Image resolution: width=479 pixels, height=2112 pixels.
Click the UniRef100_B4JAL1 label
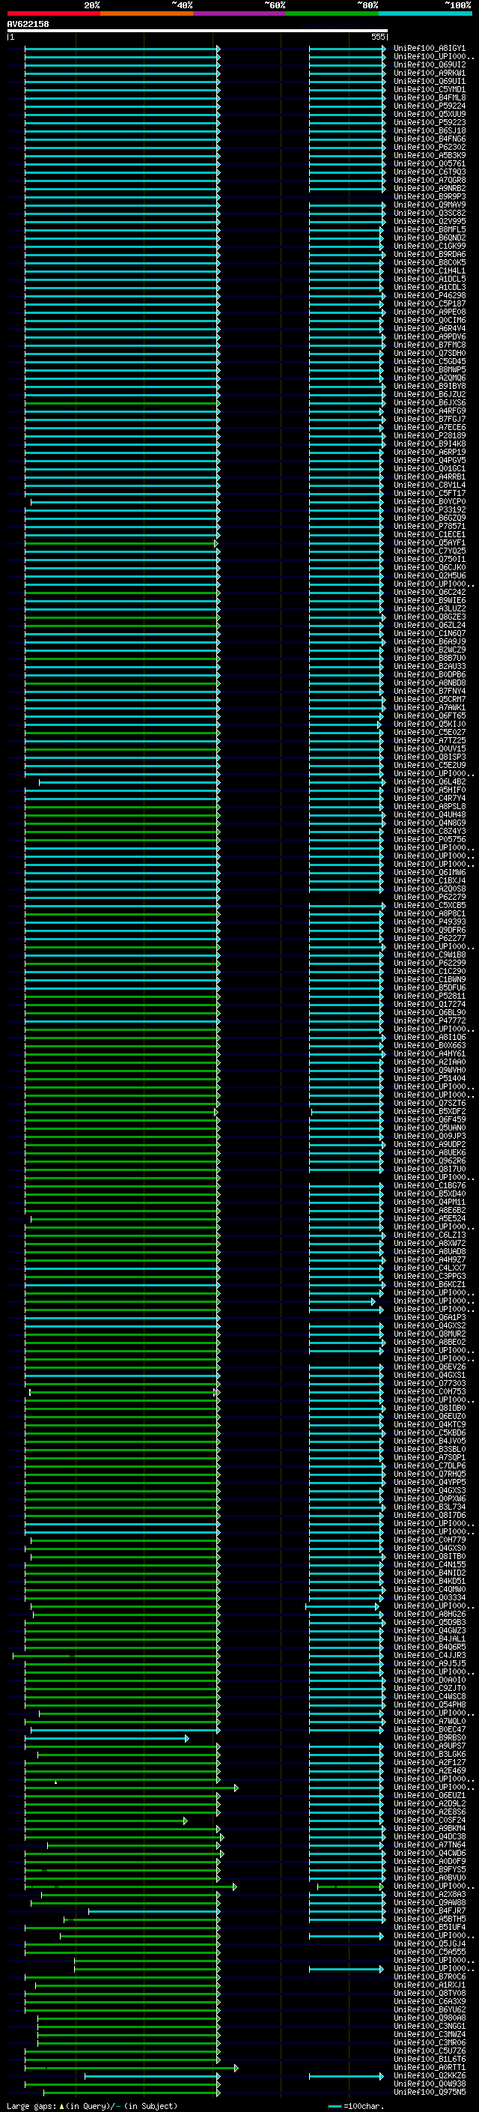point(429,1639)
